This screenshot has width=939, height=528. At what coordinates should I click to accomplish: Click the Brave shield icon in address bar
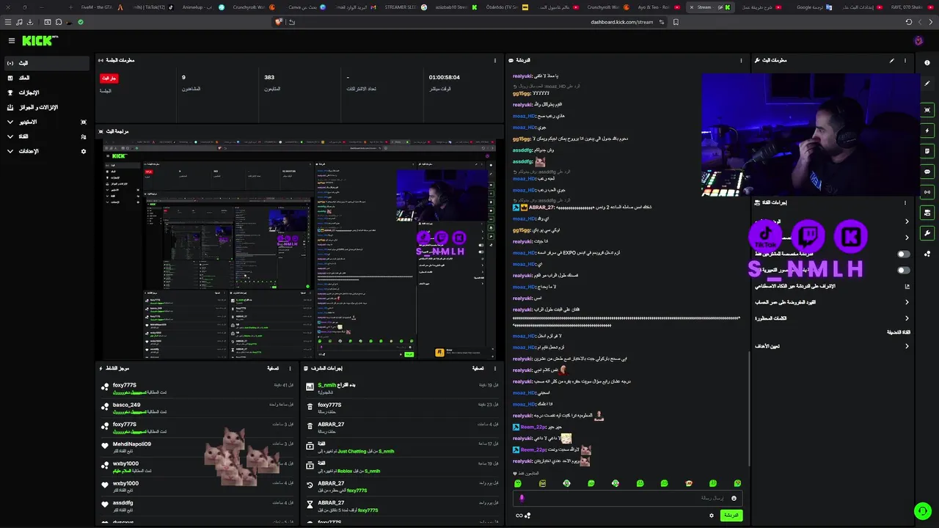click(x=279, y=22)
